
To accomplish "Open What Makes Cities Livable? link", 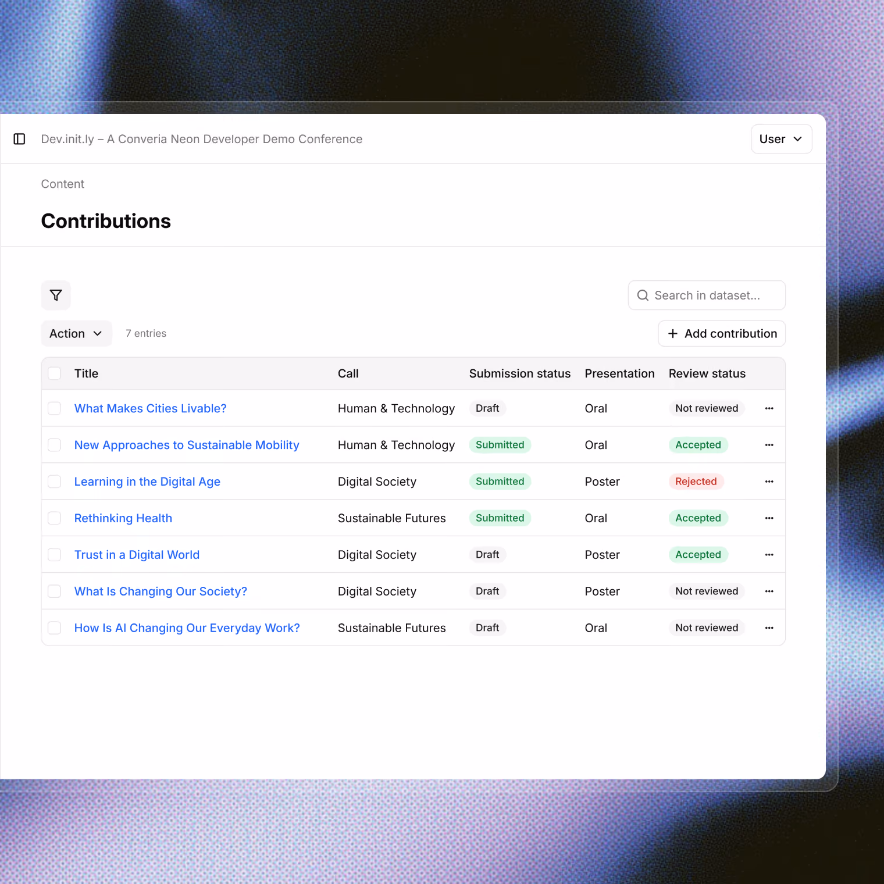I will tap(151, 408).
